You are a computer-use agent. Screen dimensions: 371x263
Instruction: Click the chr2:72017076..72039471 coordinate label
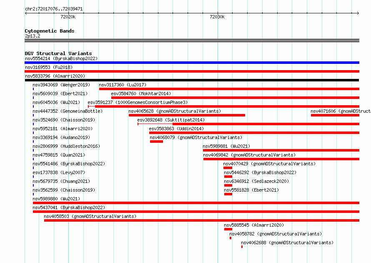pos(54,9)
